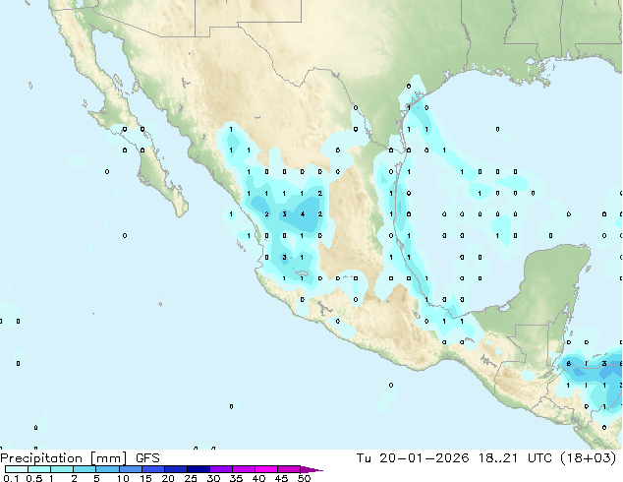Click the 40–45 mm magenta legend swatch
This screenshot has width=623, height=482.
coord(266,469)
